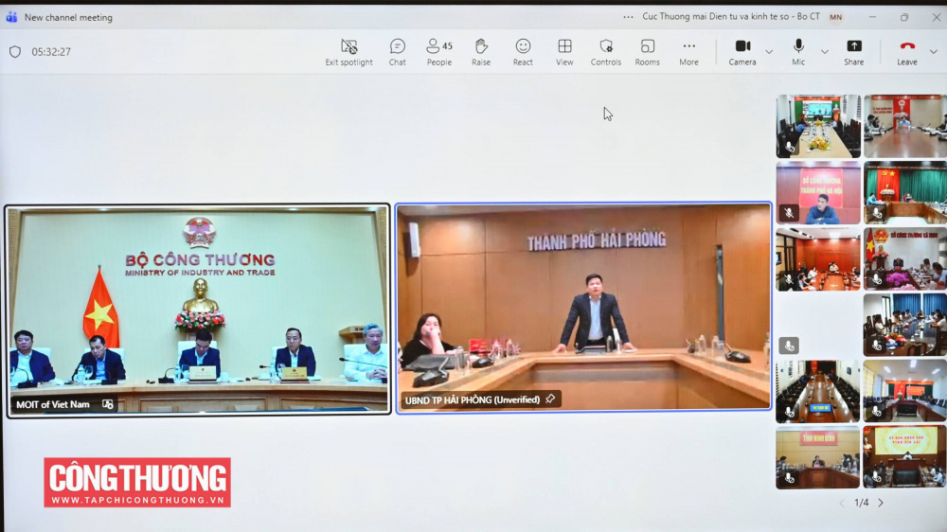The width and height of the screenshot is (947, 532).
Task: Open thumbnail with yellow flowers on table
Action: click(818, 126)
